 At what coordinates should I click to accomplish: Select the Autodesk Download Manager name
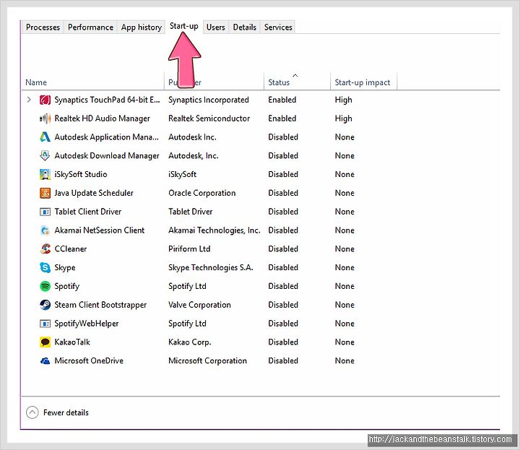[x=107, y=155]
